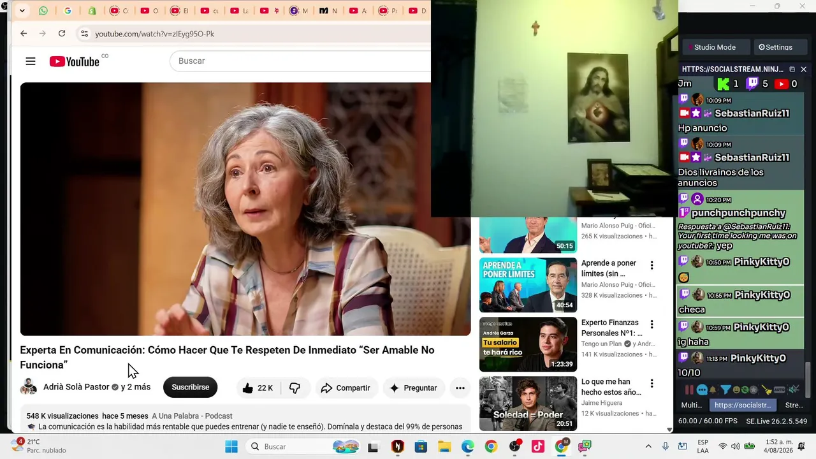Clear chat with the yellow broom icon
This screenshot has height=459, width=816.
click(x=766, y=390)
